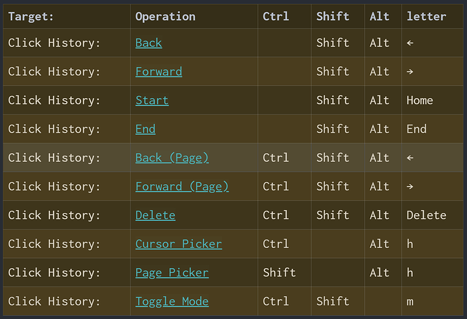Open the Toggle Mode link

click(x=172, y=301)
